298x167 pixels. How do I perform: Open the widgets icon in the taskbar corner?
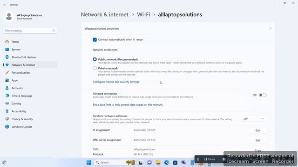4,162
